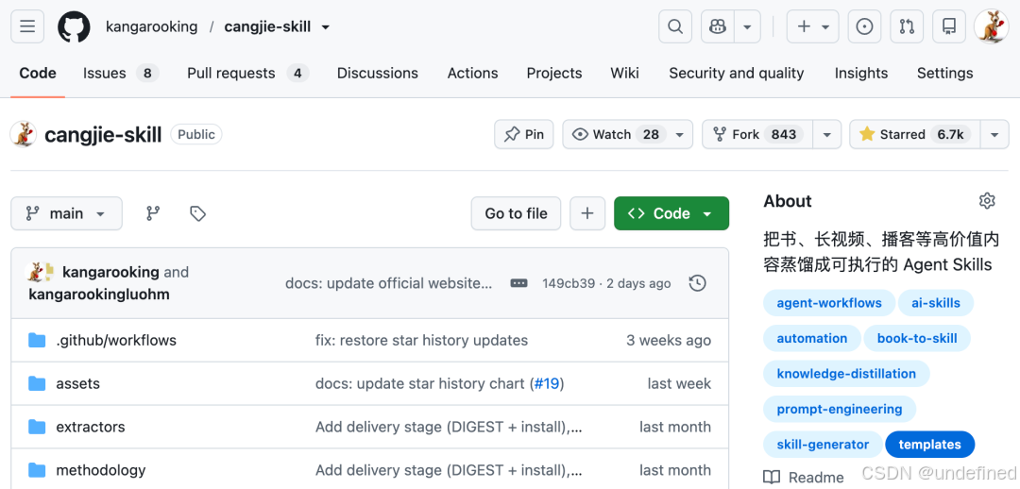Open kangarooking owner link in breadcrumb

[151, 26]
